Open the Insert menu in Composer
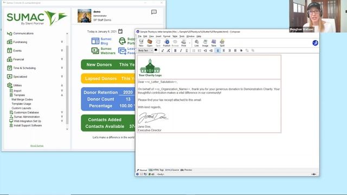Viewport: 347px width, 195px height. (x=158, y=36)
